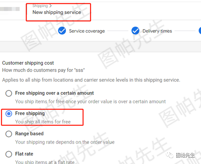This screenshot has height=164, width=201.
Task: Click the Range based option label text
Action: [x=29, y=134]
